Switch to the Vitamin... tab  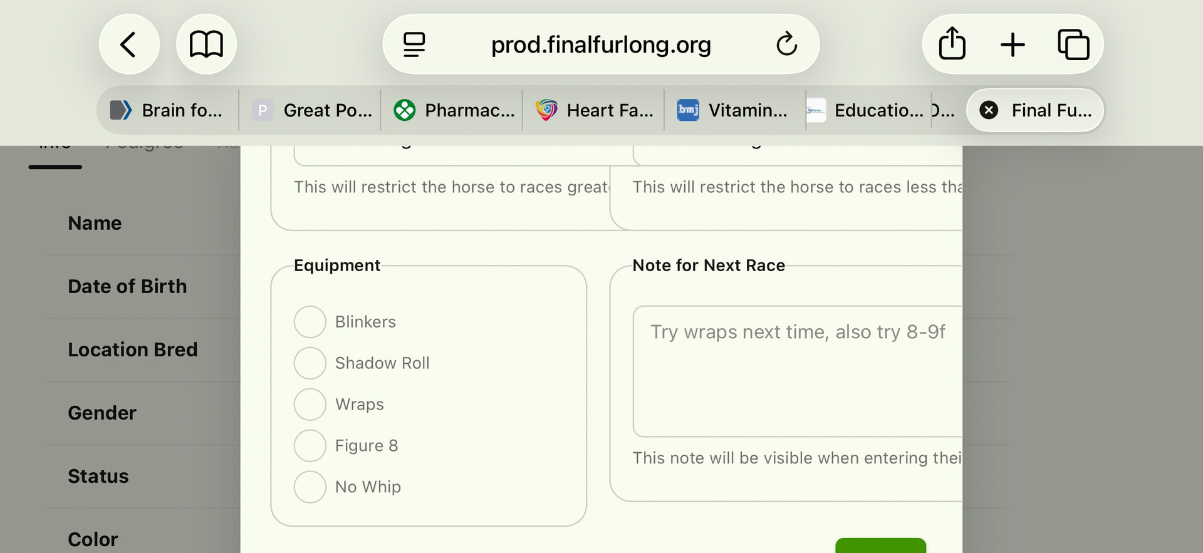(x=733, y=110)
